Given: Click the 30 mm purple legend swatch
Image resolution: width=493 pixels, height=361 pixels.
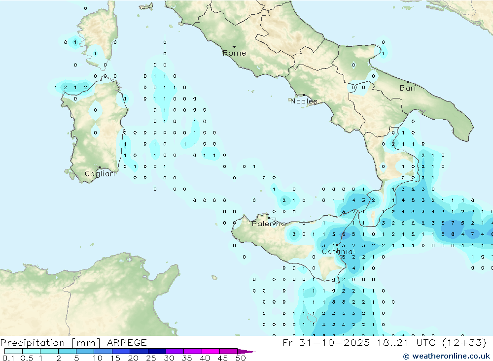Looking at the screenshot, I should coord(175,351).
